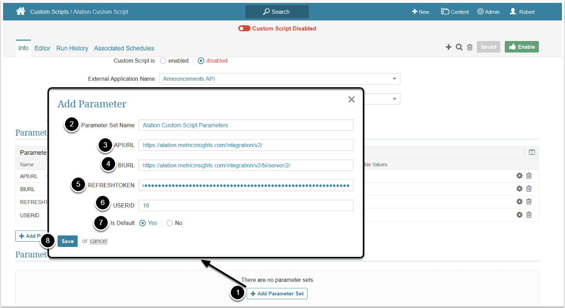Open column chooser icon in parameters table

click(x=532, y=152)
